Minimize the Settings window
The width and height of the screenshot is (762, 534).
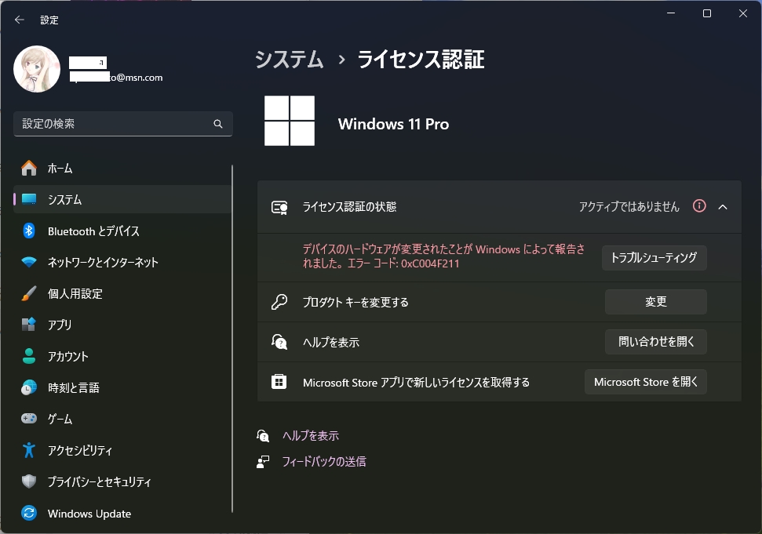[671, 13]
